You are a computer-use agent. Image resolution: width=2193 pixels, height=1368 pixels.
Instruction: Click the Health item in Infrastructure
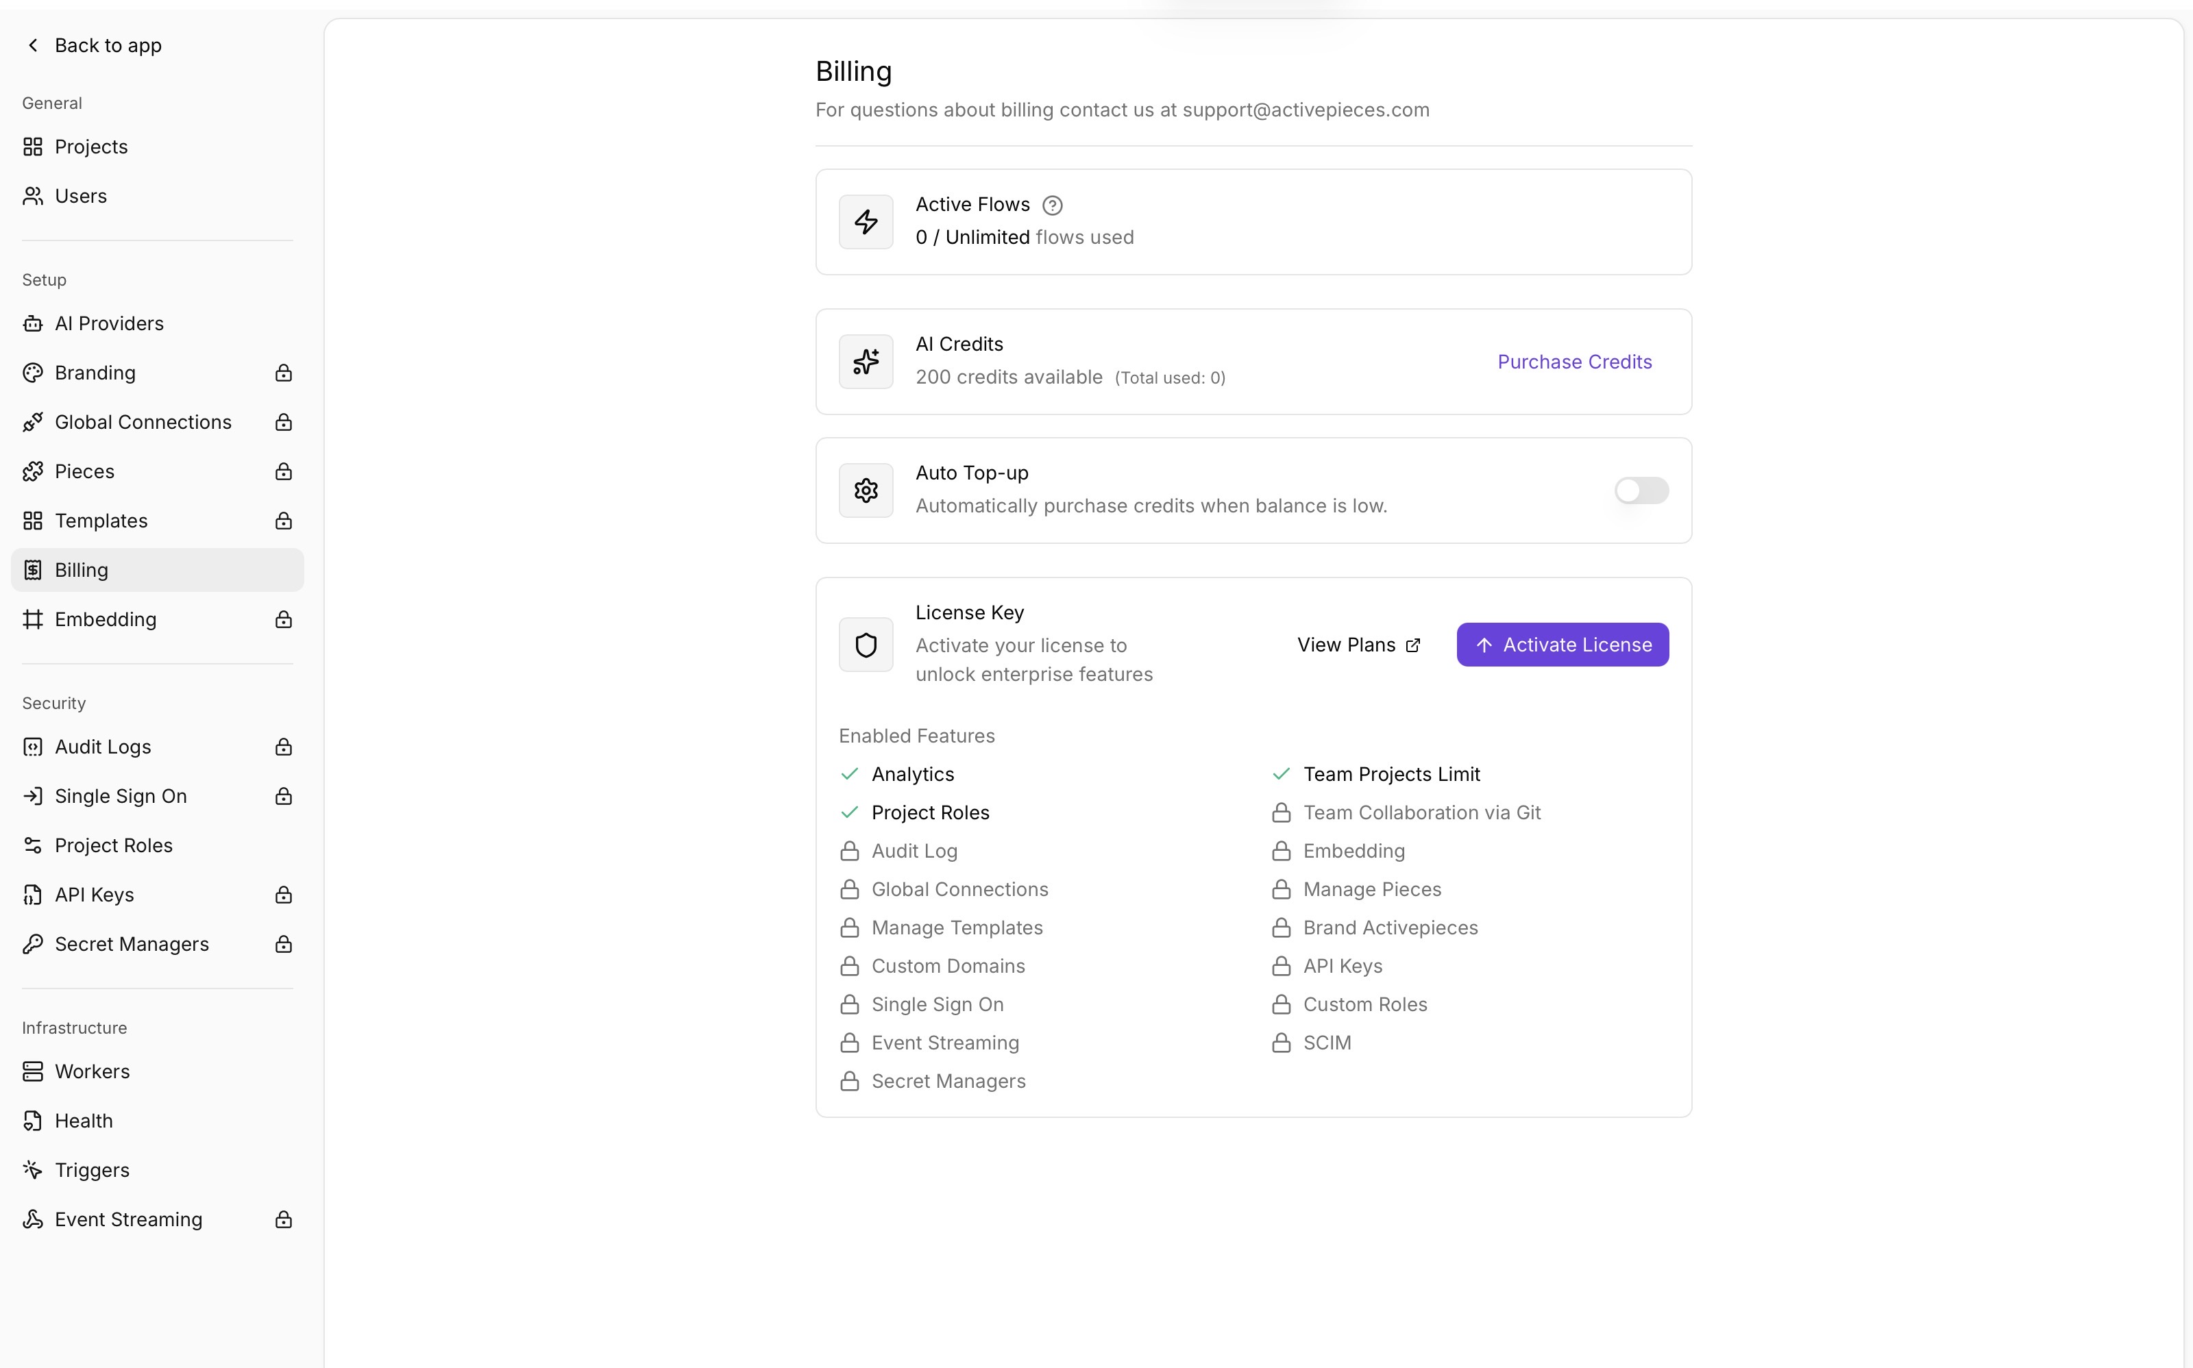pyautogui.click(x=84, y=1121)
